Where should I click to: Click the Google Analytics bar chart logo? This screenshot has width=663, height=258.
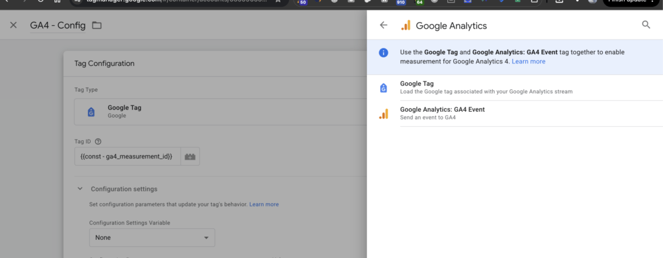405,25
